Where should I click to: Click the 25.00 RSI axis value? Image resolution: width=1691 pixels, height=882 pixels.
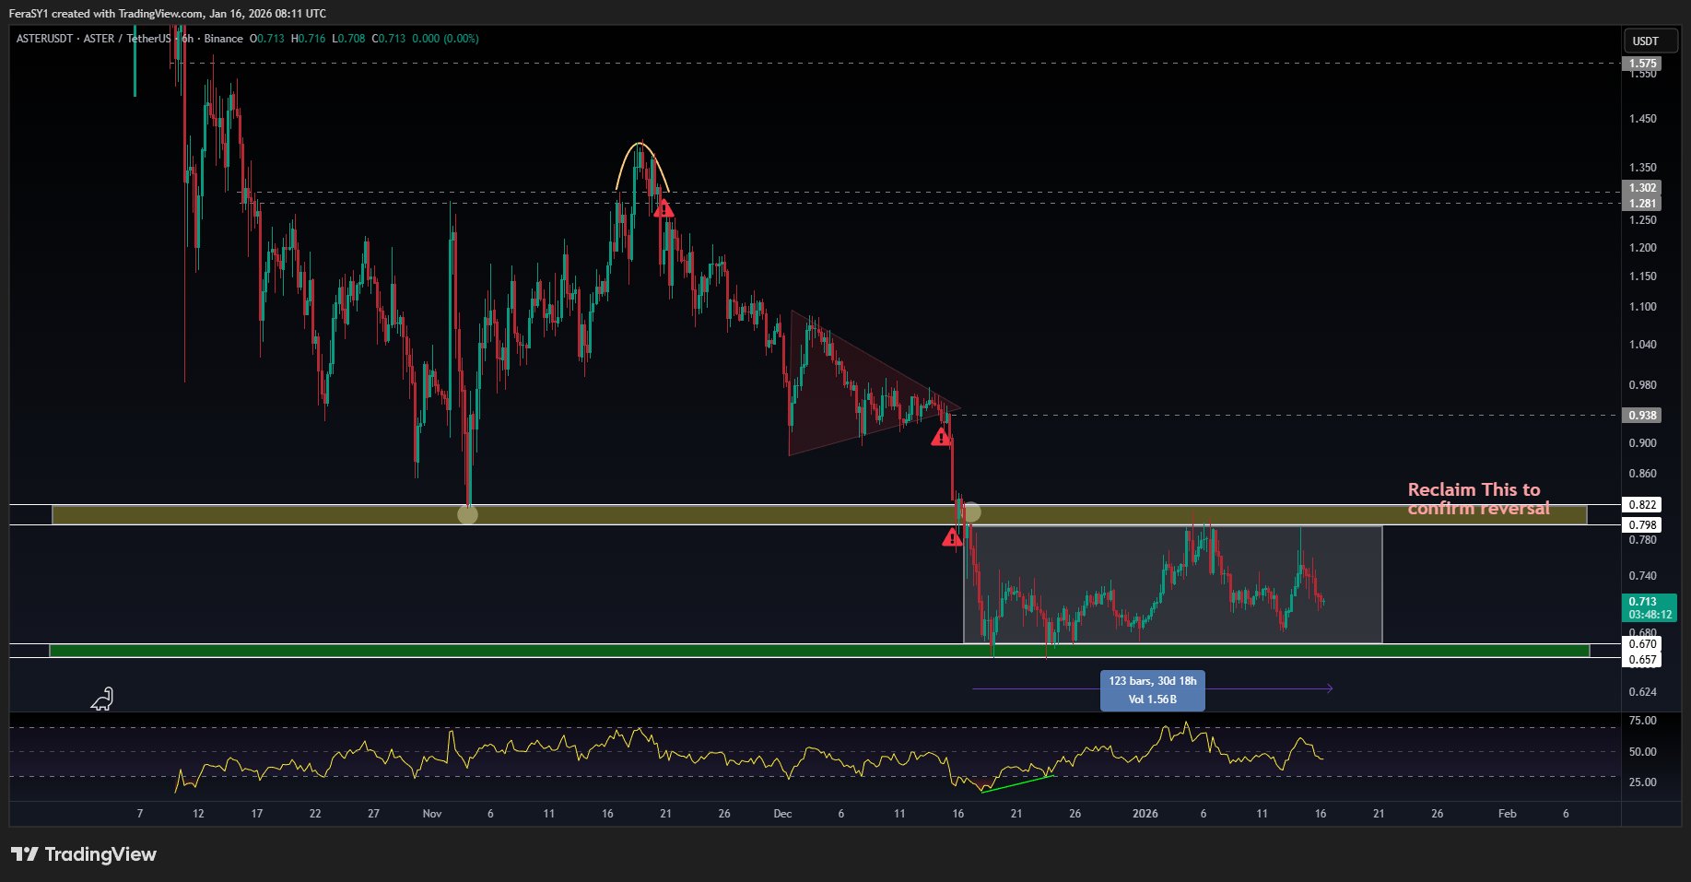click(1642, 782)
